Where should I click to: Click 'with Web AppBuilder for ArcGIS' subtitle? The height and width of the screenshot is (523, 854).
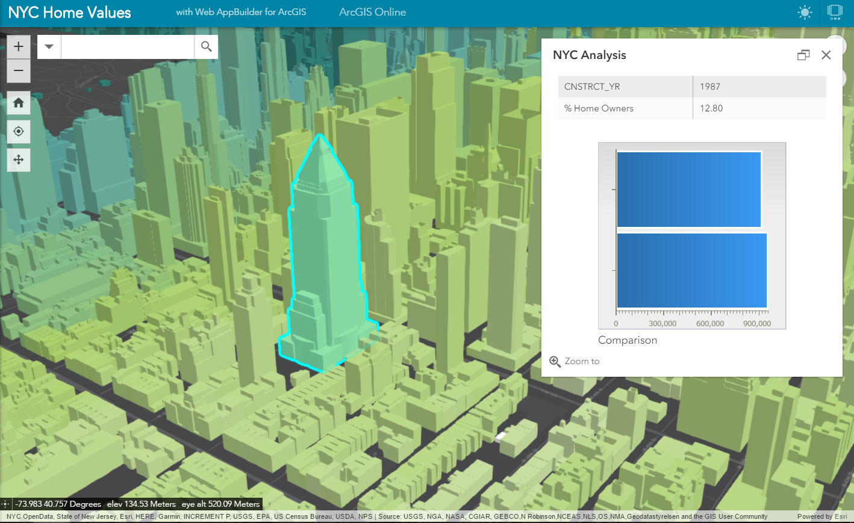[241, 12]
